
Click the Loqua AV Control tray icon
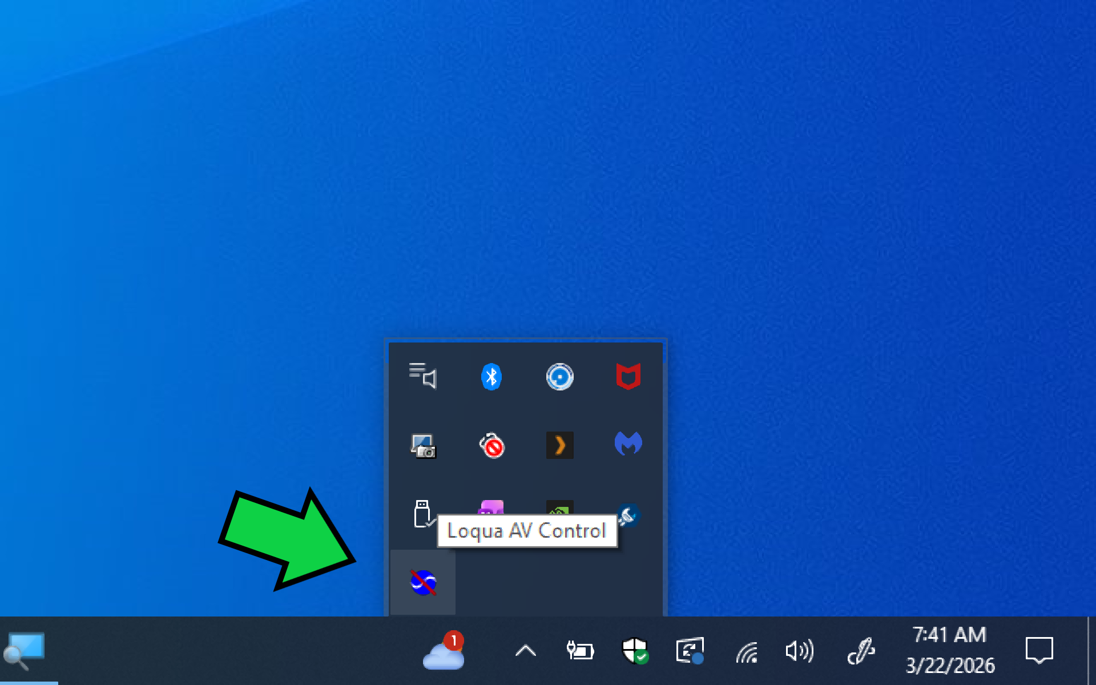(x=423, y=582)
